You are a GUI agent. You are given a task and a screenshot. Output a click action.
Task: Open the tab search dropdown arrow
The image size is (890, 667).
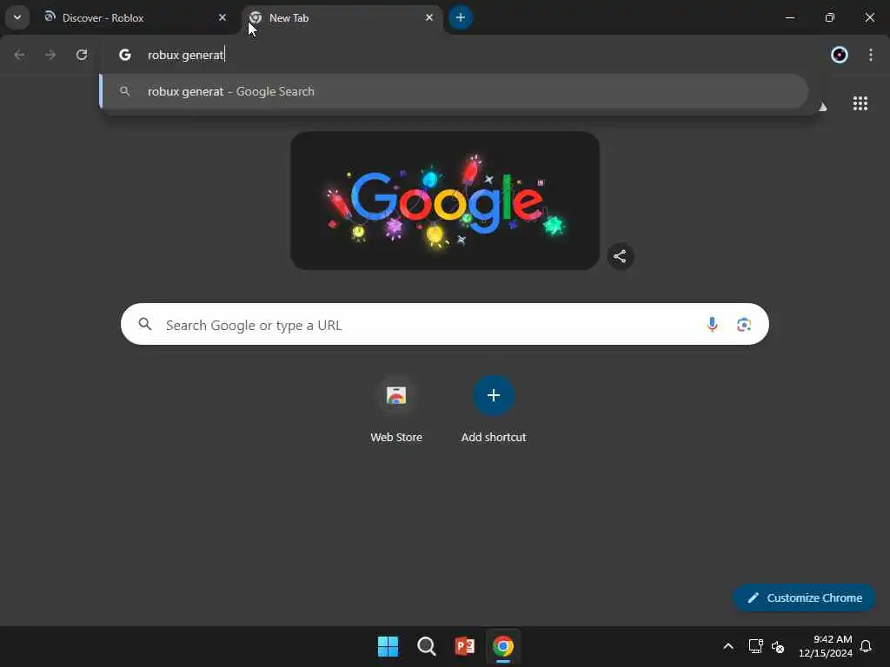point(17,17)
